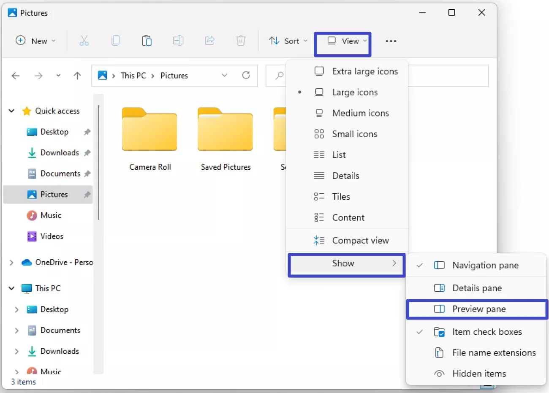
Task: Expand Desktop under This PC
Action: (x=16, y=309)
